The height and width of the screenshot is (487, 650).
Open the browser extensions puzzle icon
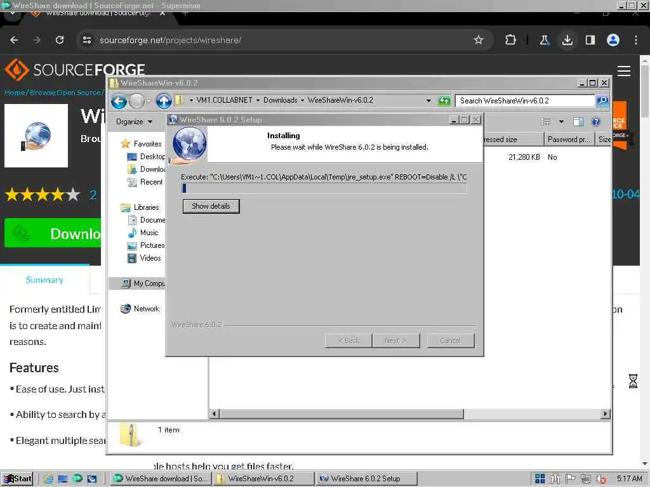coord(511,40)
